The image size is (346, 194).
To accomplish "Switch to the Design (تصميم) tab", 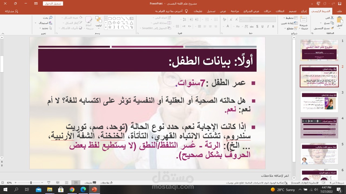I will [293, 11].
